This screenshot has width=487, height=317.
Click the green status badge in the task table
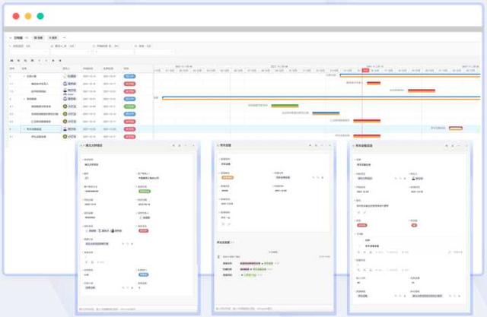point(129,106)
